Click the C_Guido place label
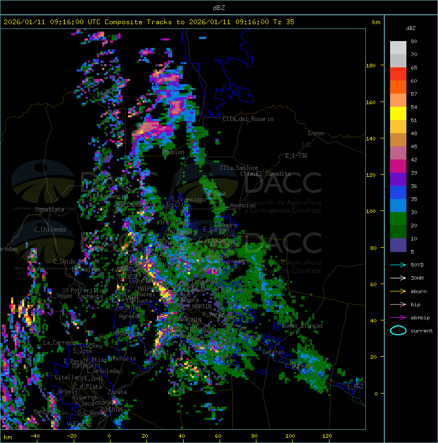Image resolution: width=438 pixels, height=443 pixels. click(x=64, y=261)
